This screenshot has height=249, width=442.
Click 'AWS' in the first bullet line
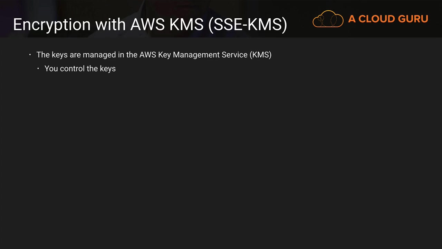pos(148,55)
